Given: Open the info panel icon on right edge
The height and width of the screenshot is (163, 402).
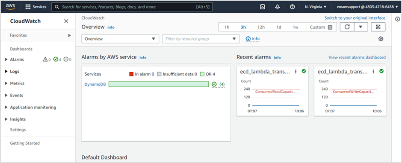Looking at the screenshot, I should click(397, 19).
